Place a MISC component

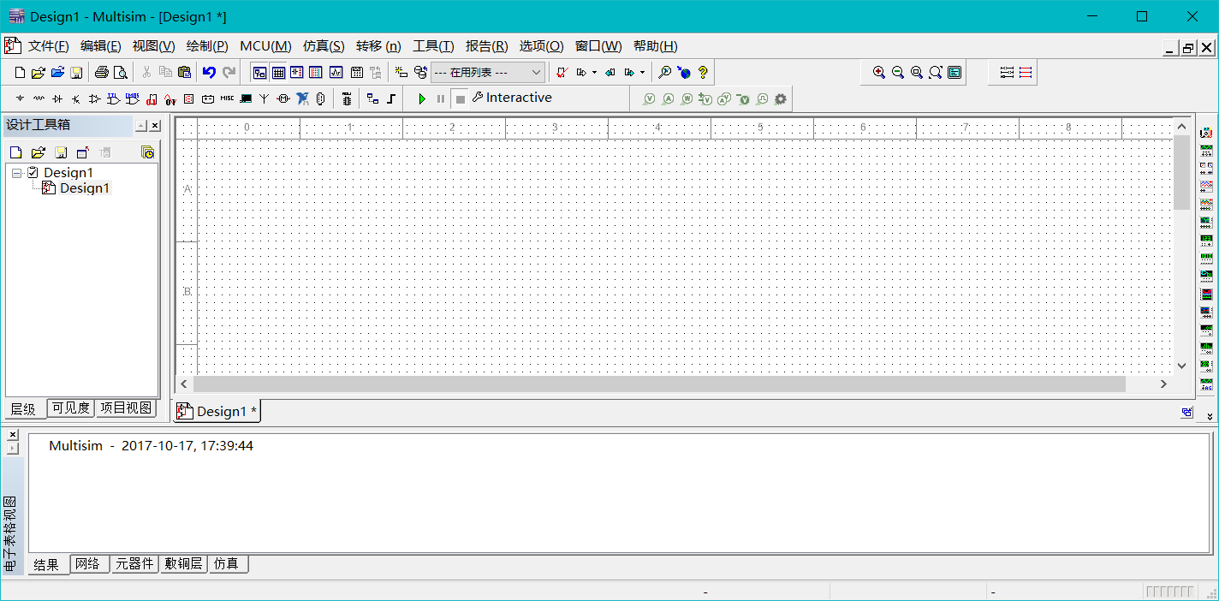coord(227,98)
